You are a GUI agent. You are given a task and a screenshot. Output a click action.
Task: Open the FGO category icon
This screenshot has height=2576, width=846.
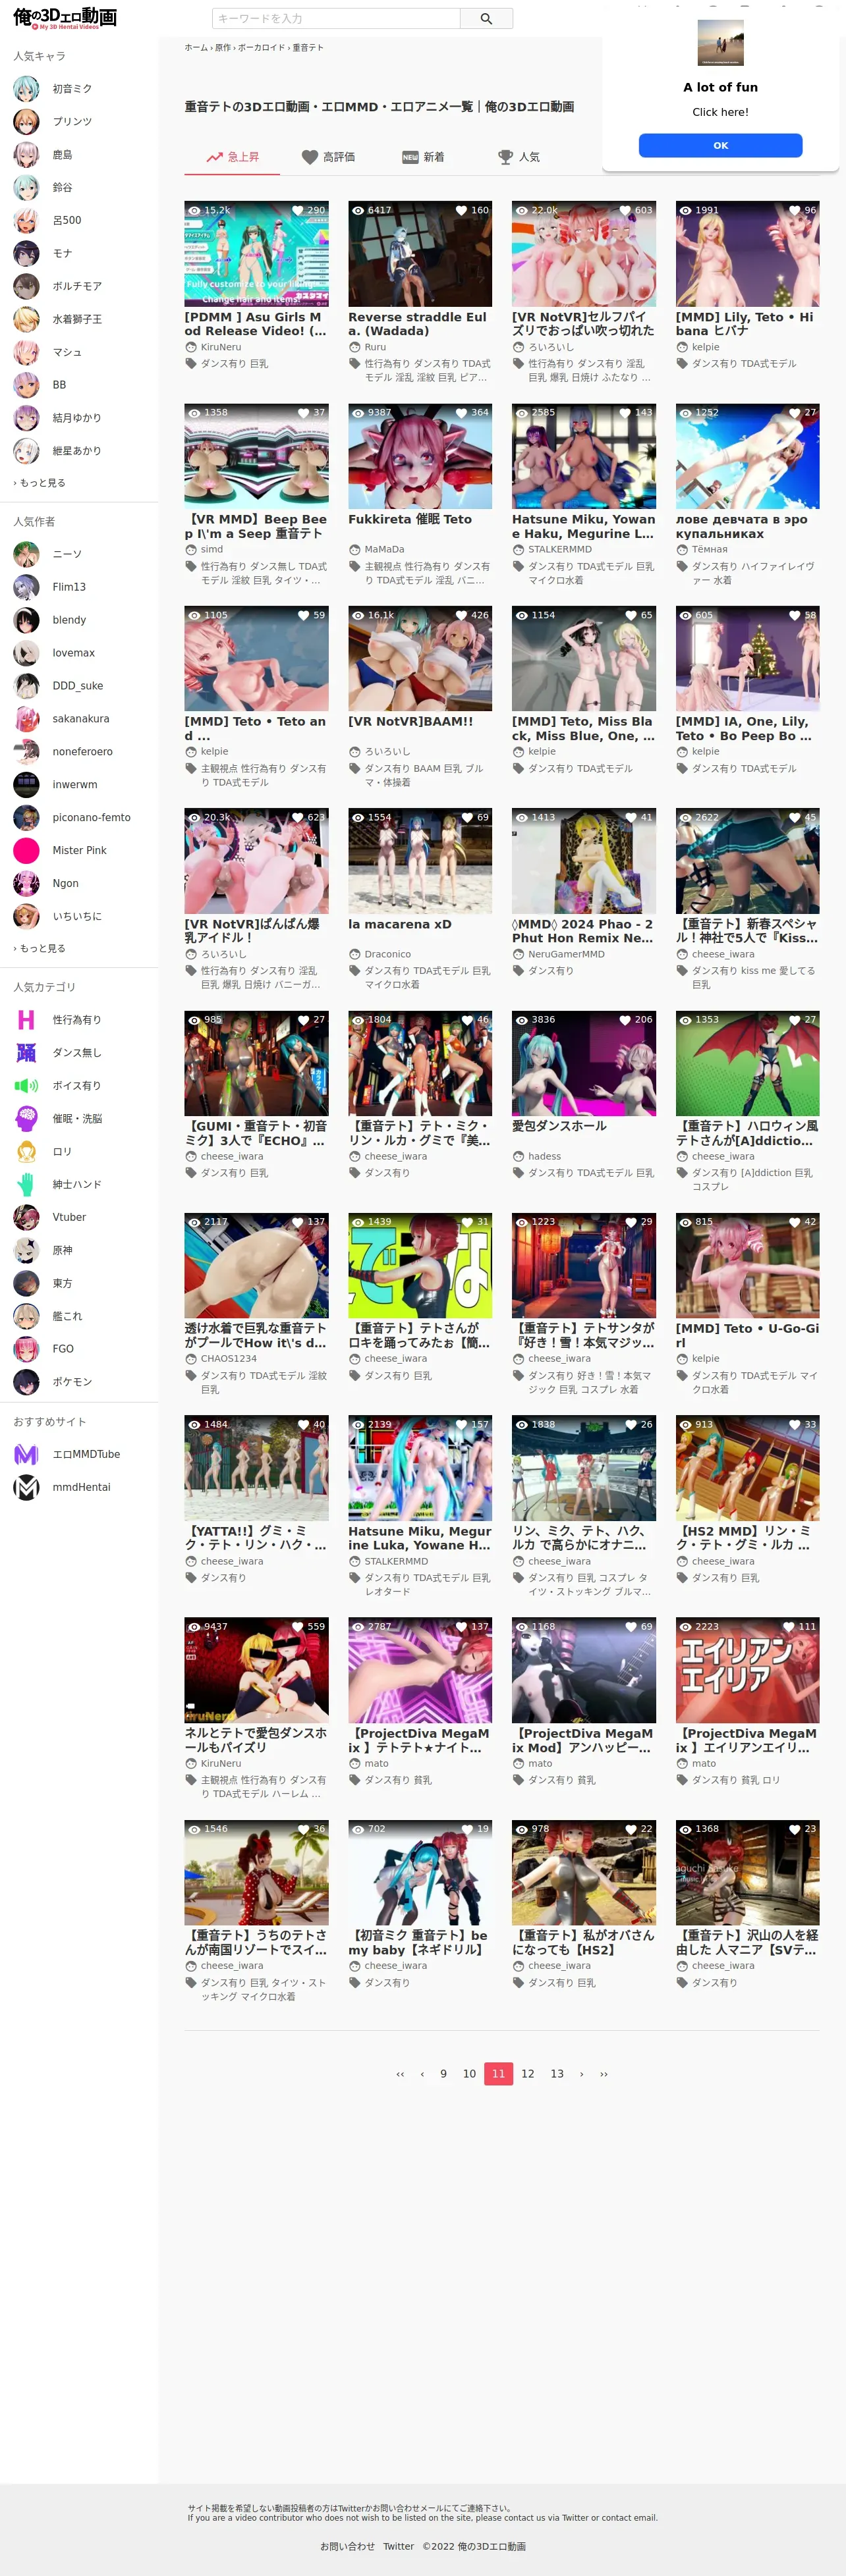(26, 1349)
